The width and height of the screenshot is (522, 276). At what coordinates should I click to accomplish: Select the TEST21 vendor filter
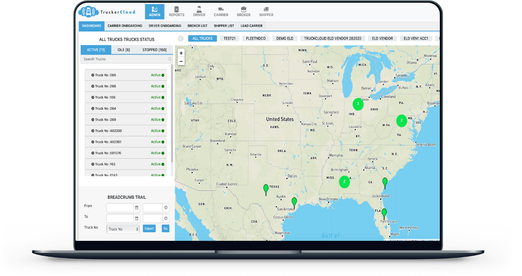pyautogui.click(x=229, y=38)
